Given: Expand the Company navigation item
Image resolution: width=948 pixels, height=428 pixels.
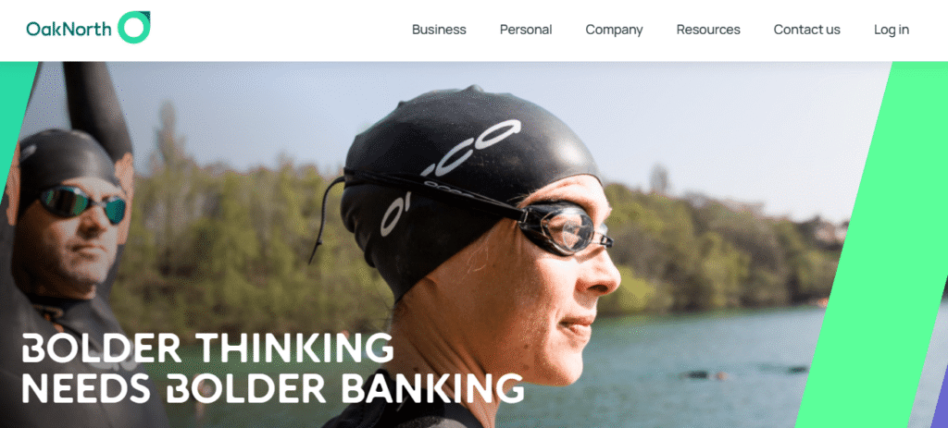Looking at the screenshot, I should point(615,30).
